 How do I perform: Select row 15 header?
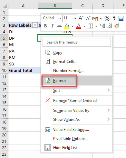(4, 103)
